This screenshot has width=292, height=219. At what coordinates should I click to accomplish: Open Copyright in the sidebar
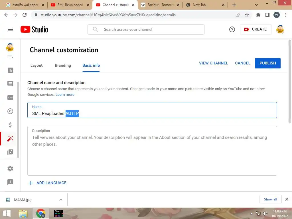tap(10, 111)
